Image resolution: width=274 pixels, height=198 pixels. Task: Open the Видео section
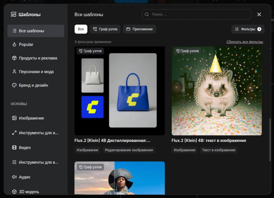[36, 148]
